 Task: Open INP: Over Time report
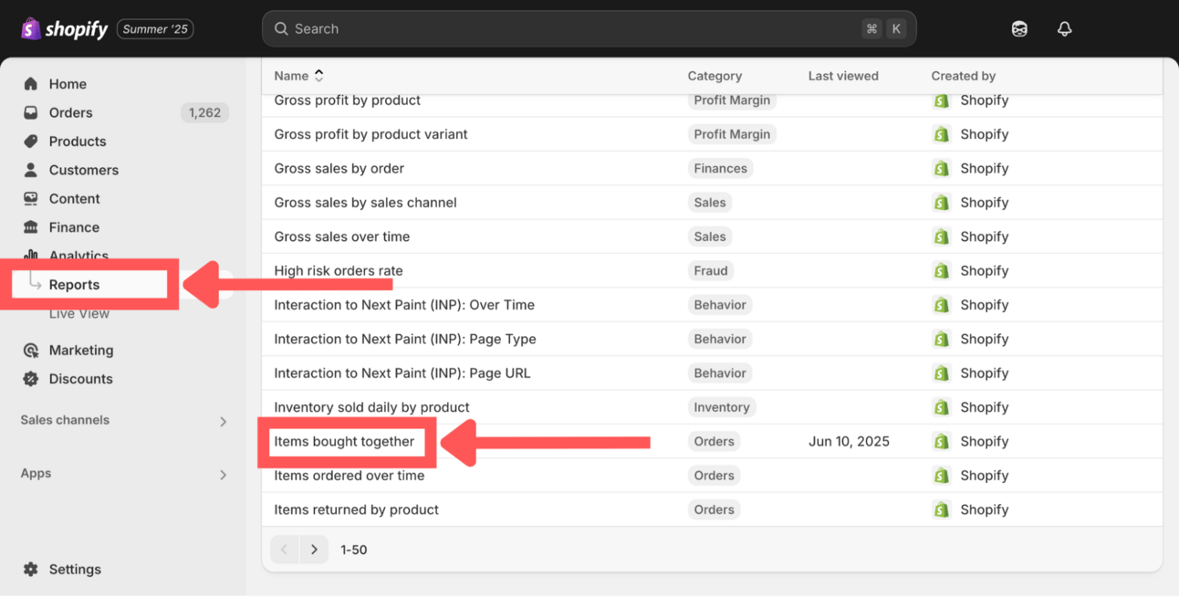404,305
